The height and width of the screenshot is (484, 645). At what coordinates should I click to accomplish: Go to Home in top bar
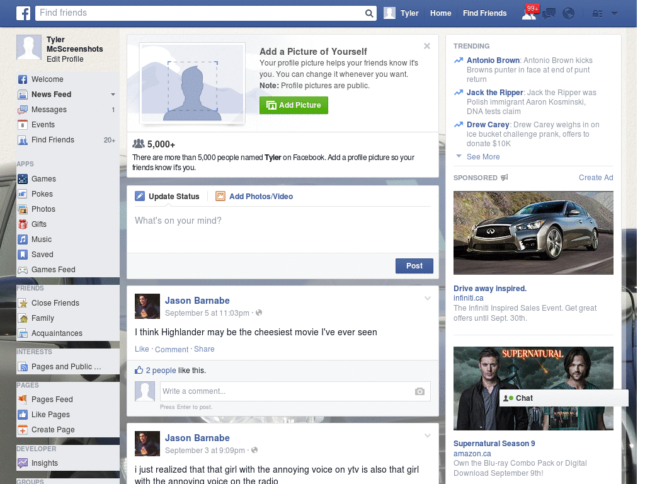click(440, 13)
